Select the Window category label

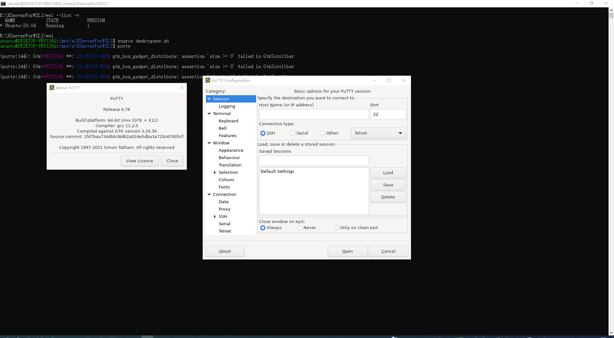(221, 143)
